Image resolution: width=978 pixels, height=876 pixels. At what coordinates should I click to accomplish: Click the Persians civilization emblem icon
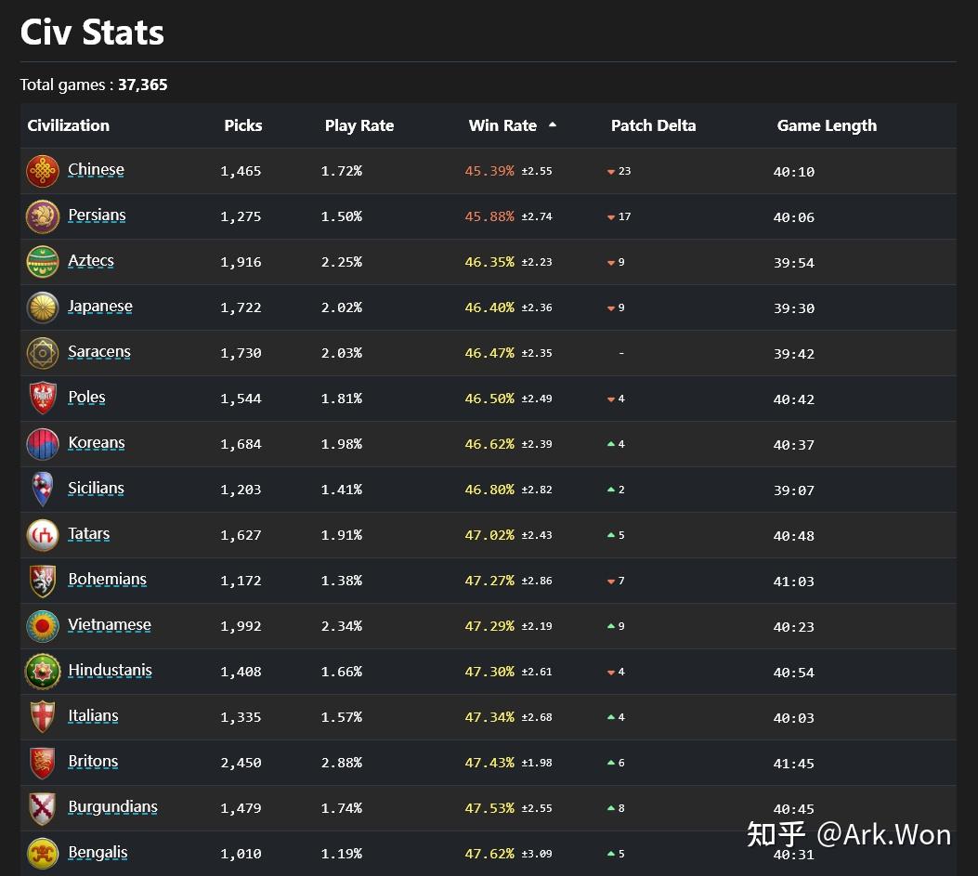tap(43, 216)
